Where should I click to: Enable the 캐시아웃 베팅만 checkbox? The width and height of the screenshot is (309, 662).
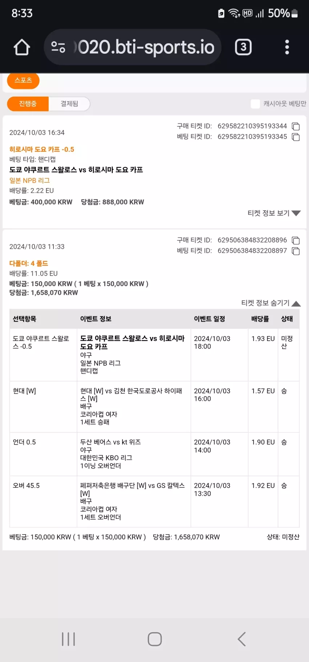click(255, 104)
